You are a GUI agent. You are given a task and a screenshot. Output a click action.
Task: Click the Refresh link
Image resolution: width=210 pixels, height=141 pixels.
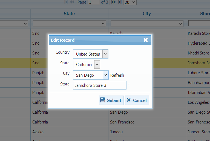tap(117, 75)
